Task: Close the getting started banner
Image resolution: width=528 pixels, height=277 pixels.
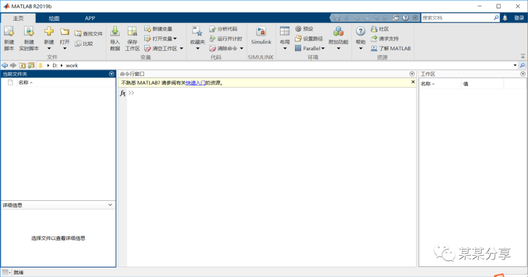Action: point(413,82)
